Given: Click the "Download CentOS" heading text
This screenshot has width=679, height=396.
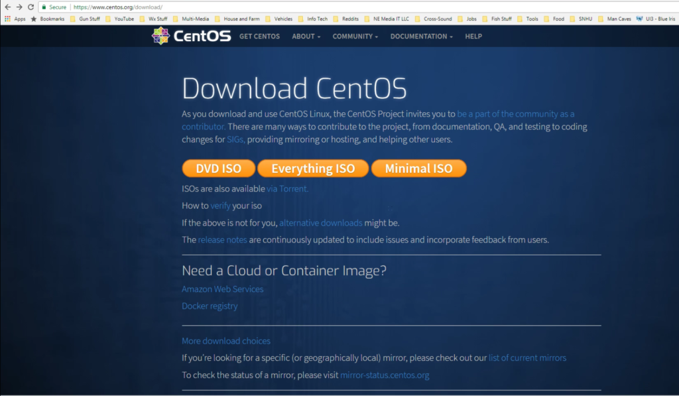Looking at the screenshot, I should [x=294, y=88].
